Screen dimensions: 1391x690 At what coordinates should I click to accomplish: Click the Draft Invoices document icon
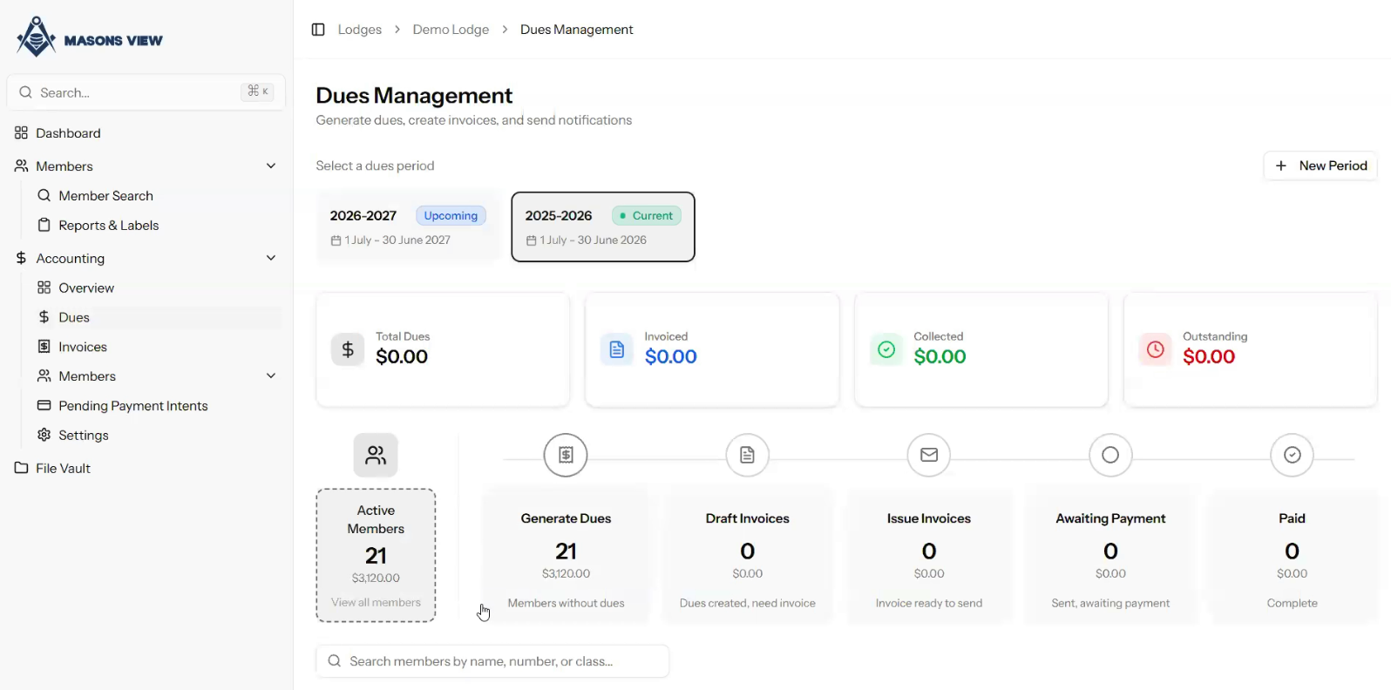click(x=747, y=455)
